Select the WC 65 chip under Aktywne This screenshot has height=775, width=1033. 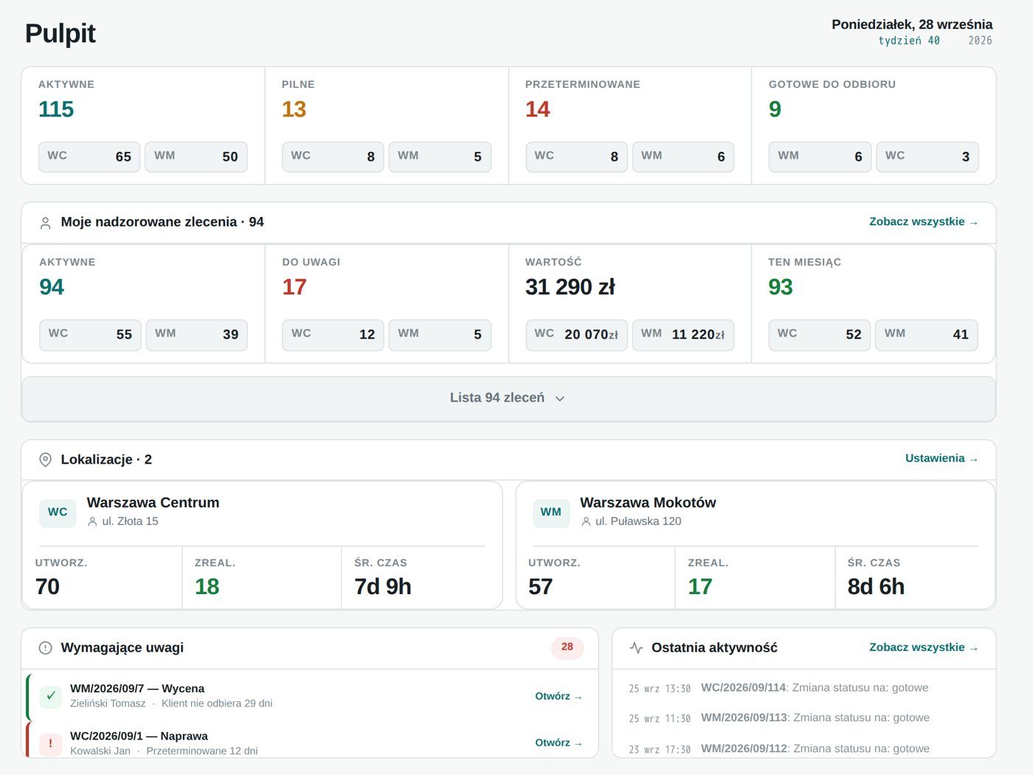point(89,156)
